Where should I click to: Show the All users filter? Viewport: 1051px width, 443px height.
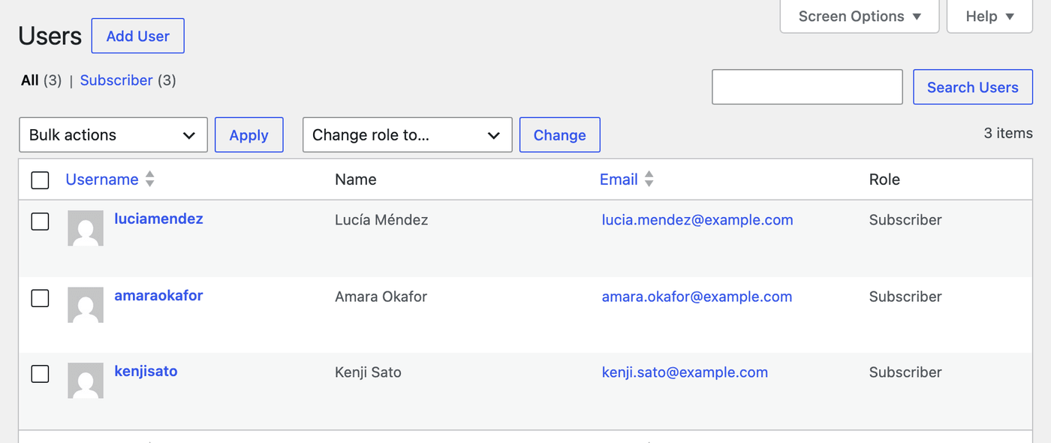[x=30, y=80]
